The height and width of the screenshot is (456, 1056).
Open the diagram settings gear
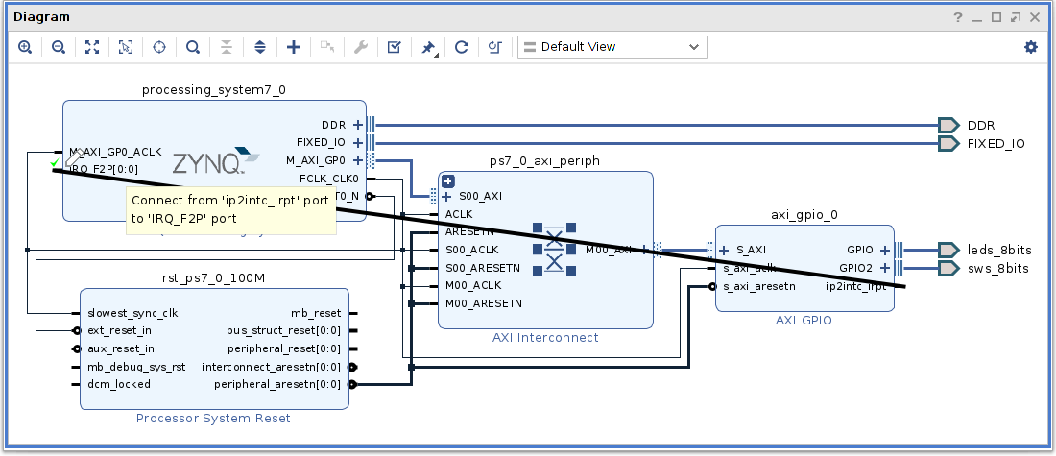click(x=1031, y=47)
